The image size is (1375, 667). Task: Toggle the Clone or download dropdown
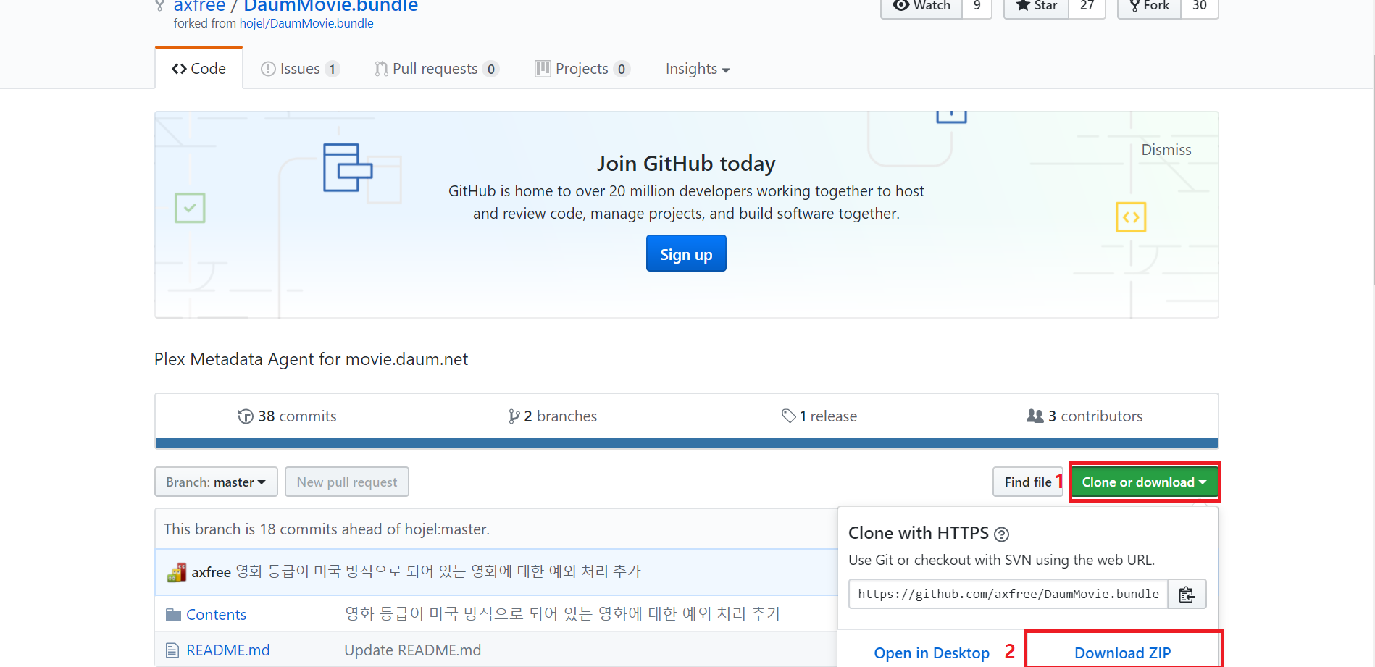click(x=1145, y=482)
